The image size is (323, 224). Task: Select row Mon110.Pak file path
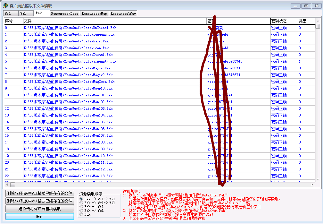point(68,156)
